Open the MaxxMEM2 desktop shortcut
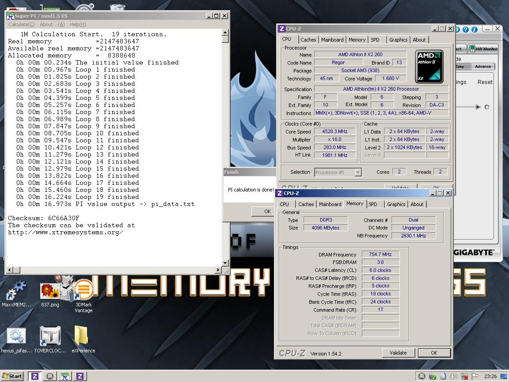 [x=16, y=293]
